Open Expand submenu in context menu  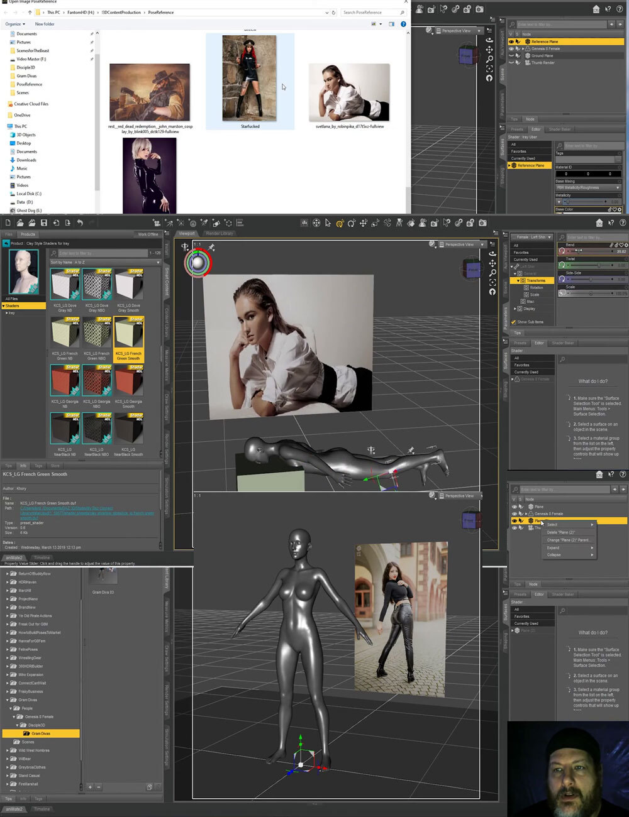(x=570, y=547)
